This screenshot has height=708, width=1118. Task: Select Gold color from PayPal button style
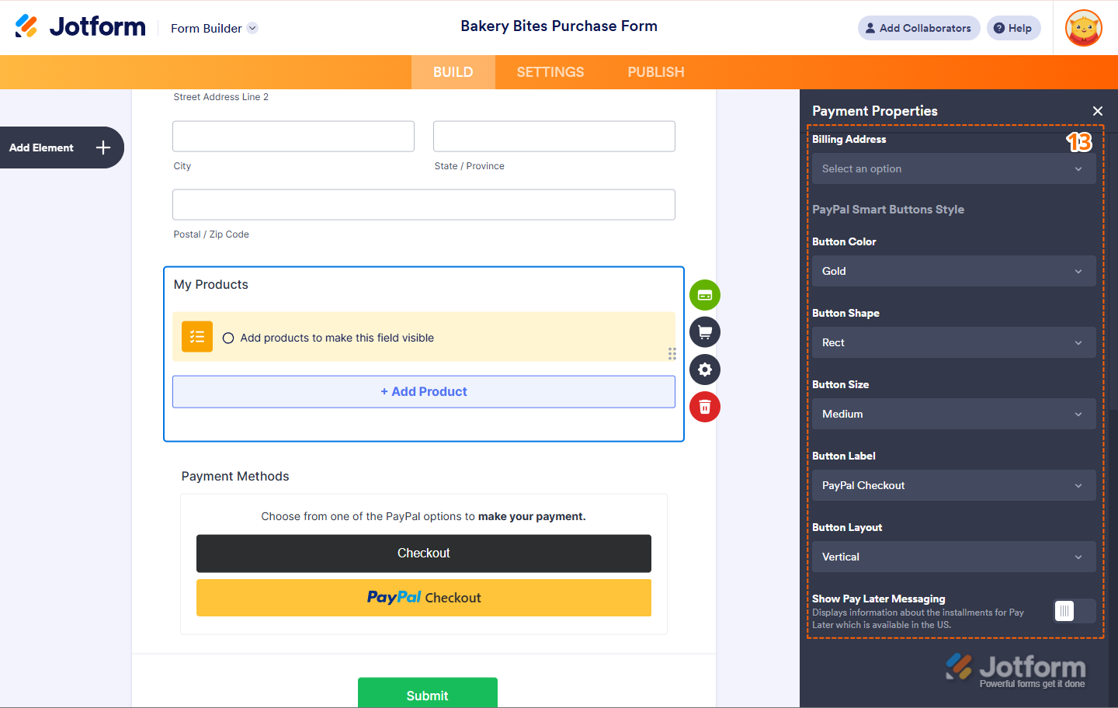coord(953,271)
